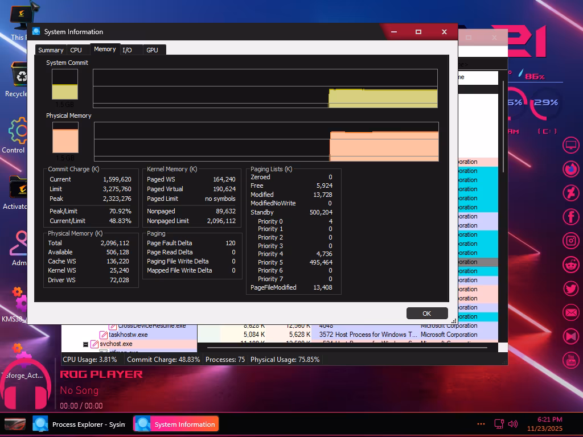Select the I/O tab
Viewport: 583px width, 437px height.
tap(127, 50)
